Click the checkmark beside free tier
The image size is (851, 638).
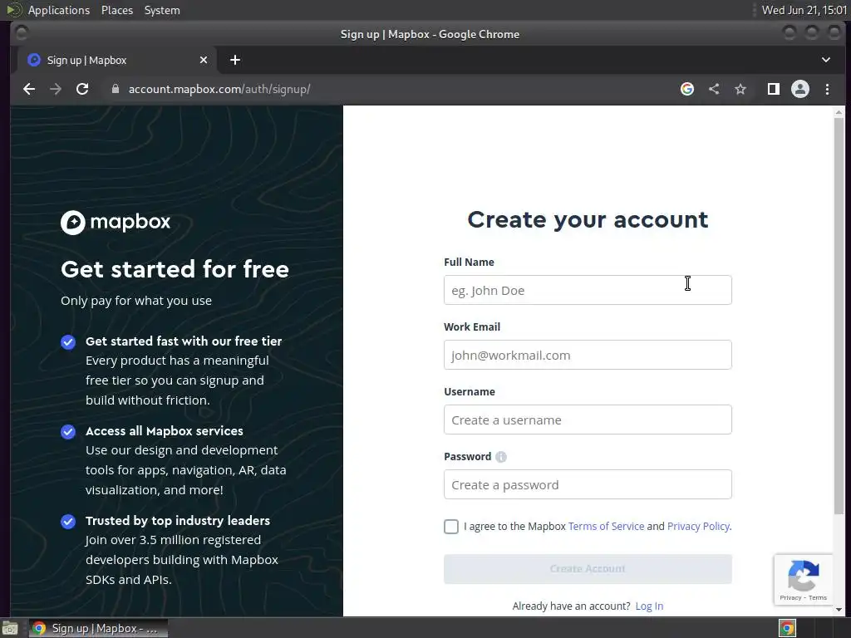point(68,341)
